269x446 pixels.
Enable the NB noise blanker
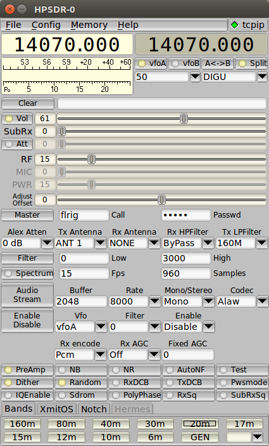pyautogui.click(x=81, y=370)
